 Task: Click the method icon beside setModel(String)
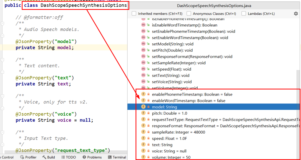coord(143,44)
